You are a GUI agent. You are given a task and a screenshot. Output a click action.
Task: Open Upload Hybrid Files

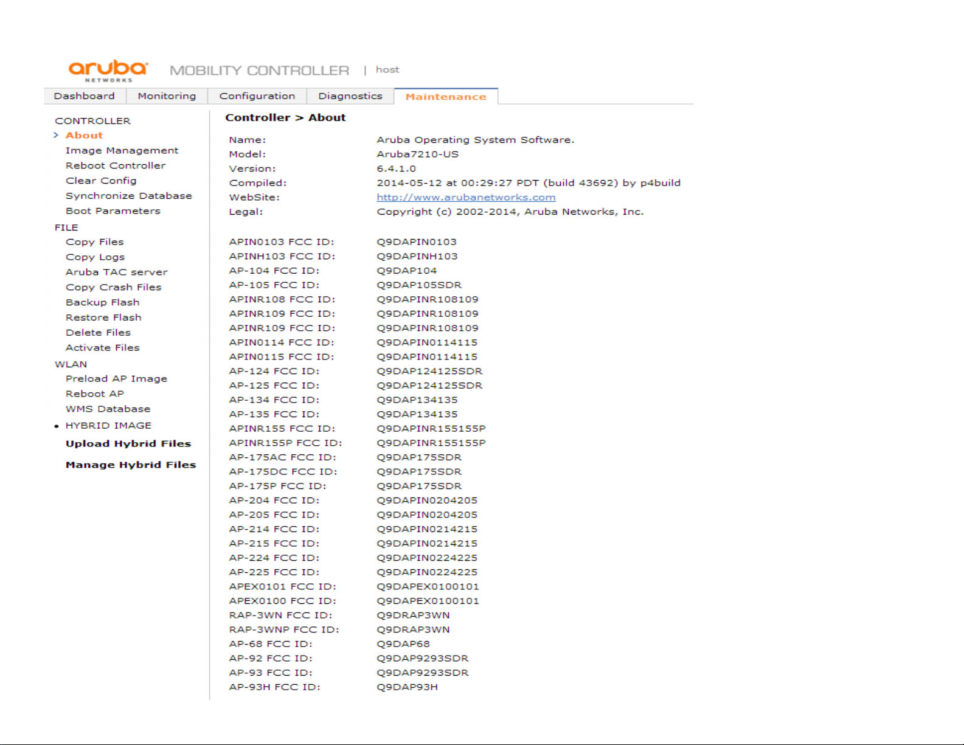click(x=128, y=444)
